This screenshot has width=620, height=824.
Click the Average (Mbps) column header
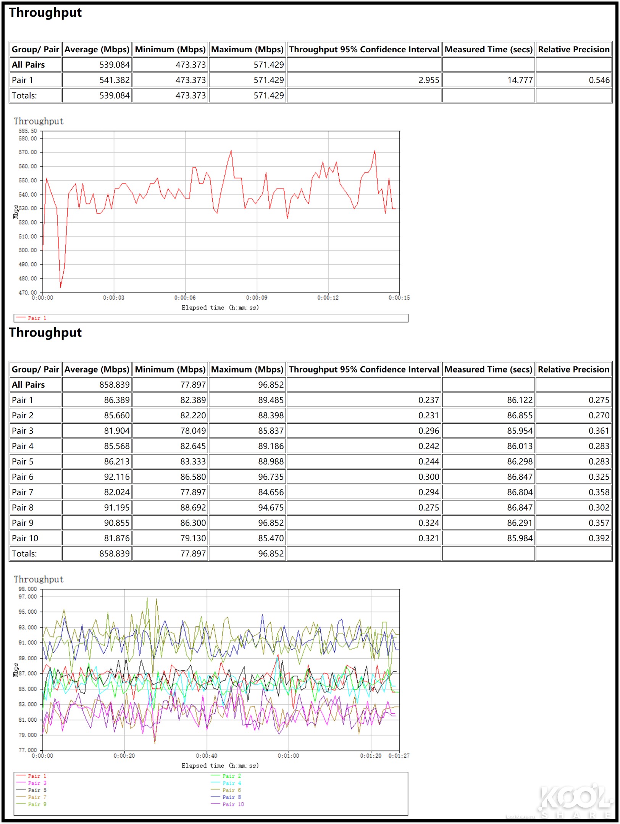(x=97, y=369)
